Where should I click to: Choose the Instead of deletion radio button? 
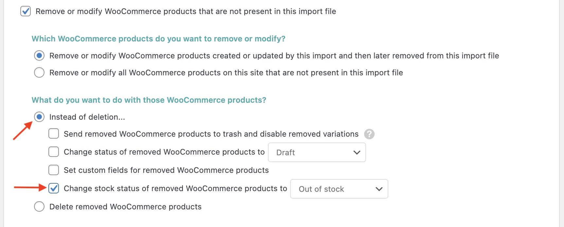[39, 117]
